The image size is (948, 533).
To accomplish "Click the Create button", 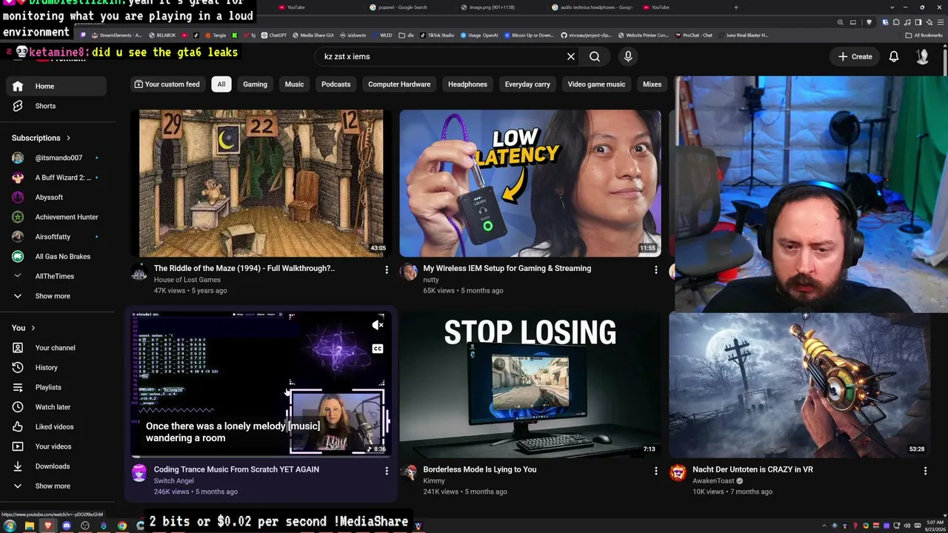I will 855,56.
